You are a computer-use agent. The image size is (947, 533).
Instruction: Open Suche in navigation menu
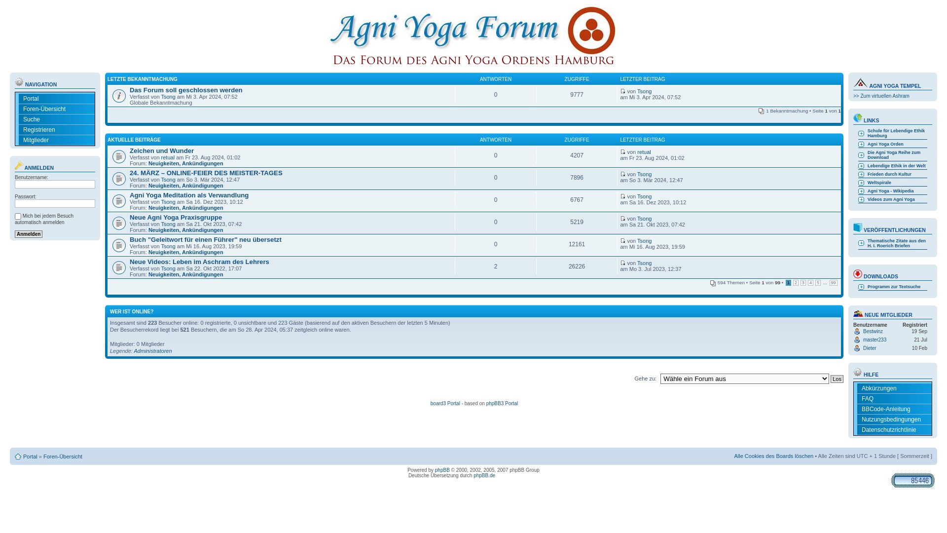point(57,119)
